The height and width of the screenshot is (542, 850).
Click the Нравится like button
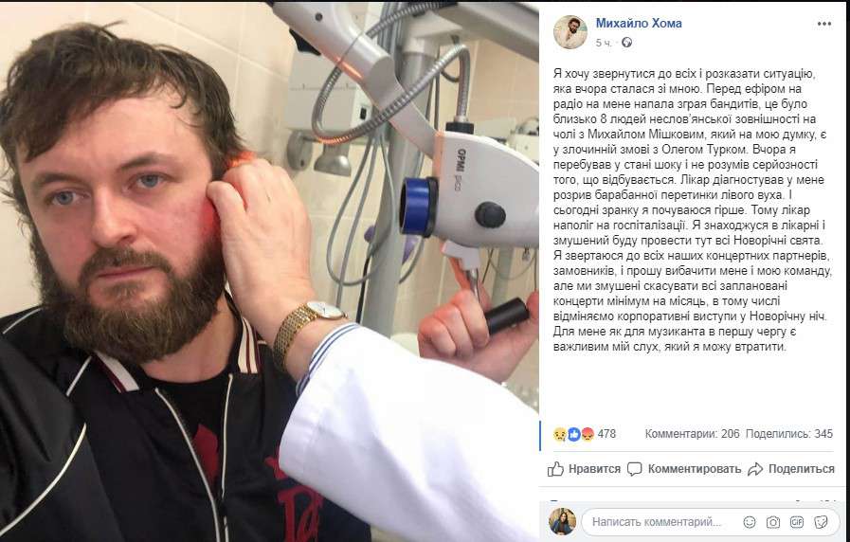(584, 469)
